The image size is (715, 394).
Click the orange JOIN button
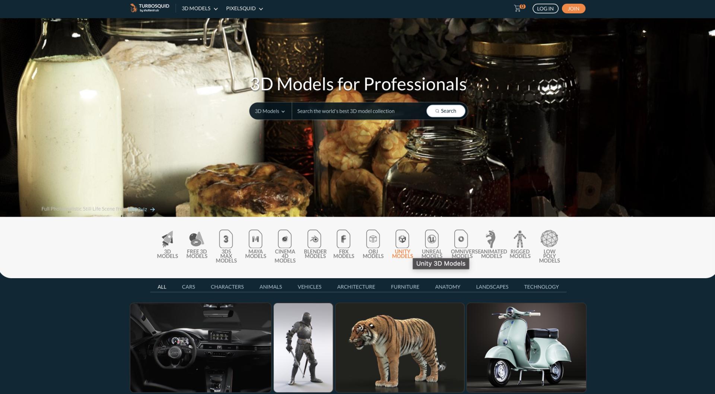[573, 9]
